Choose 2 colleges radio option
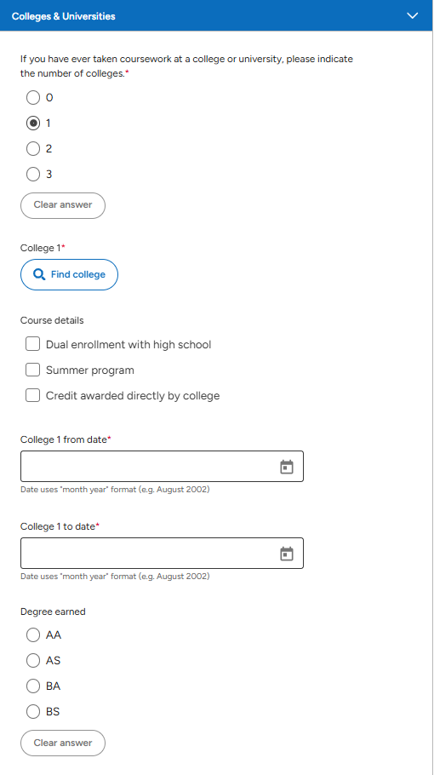This screenshot has width=434, height=775. (33, 149)
